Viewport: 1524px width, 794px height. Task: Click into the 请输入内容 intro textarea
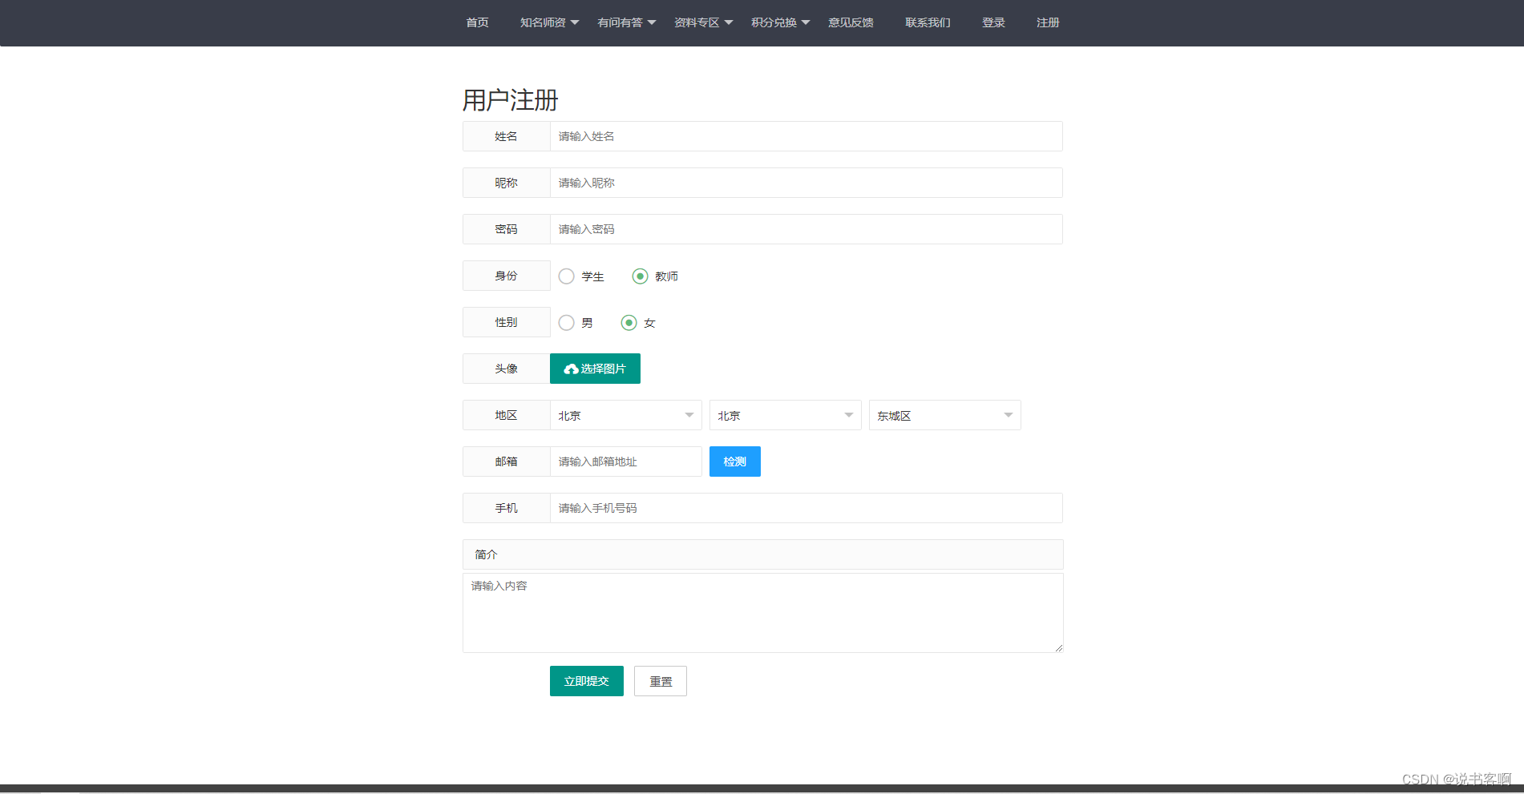pyautogui.click(x=763, y=613)
